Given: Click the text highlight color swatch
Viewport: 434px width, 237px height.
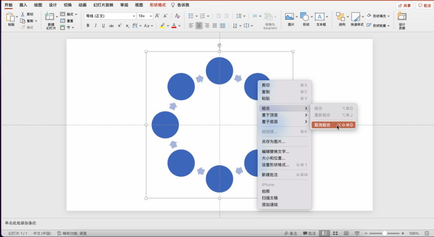Looking at the screenshot, I should pos(162,26).
